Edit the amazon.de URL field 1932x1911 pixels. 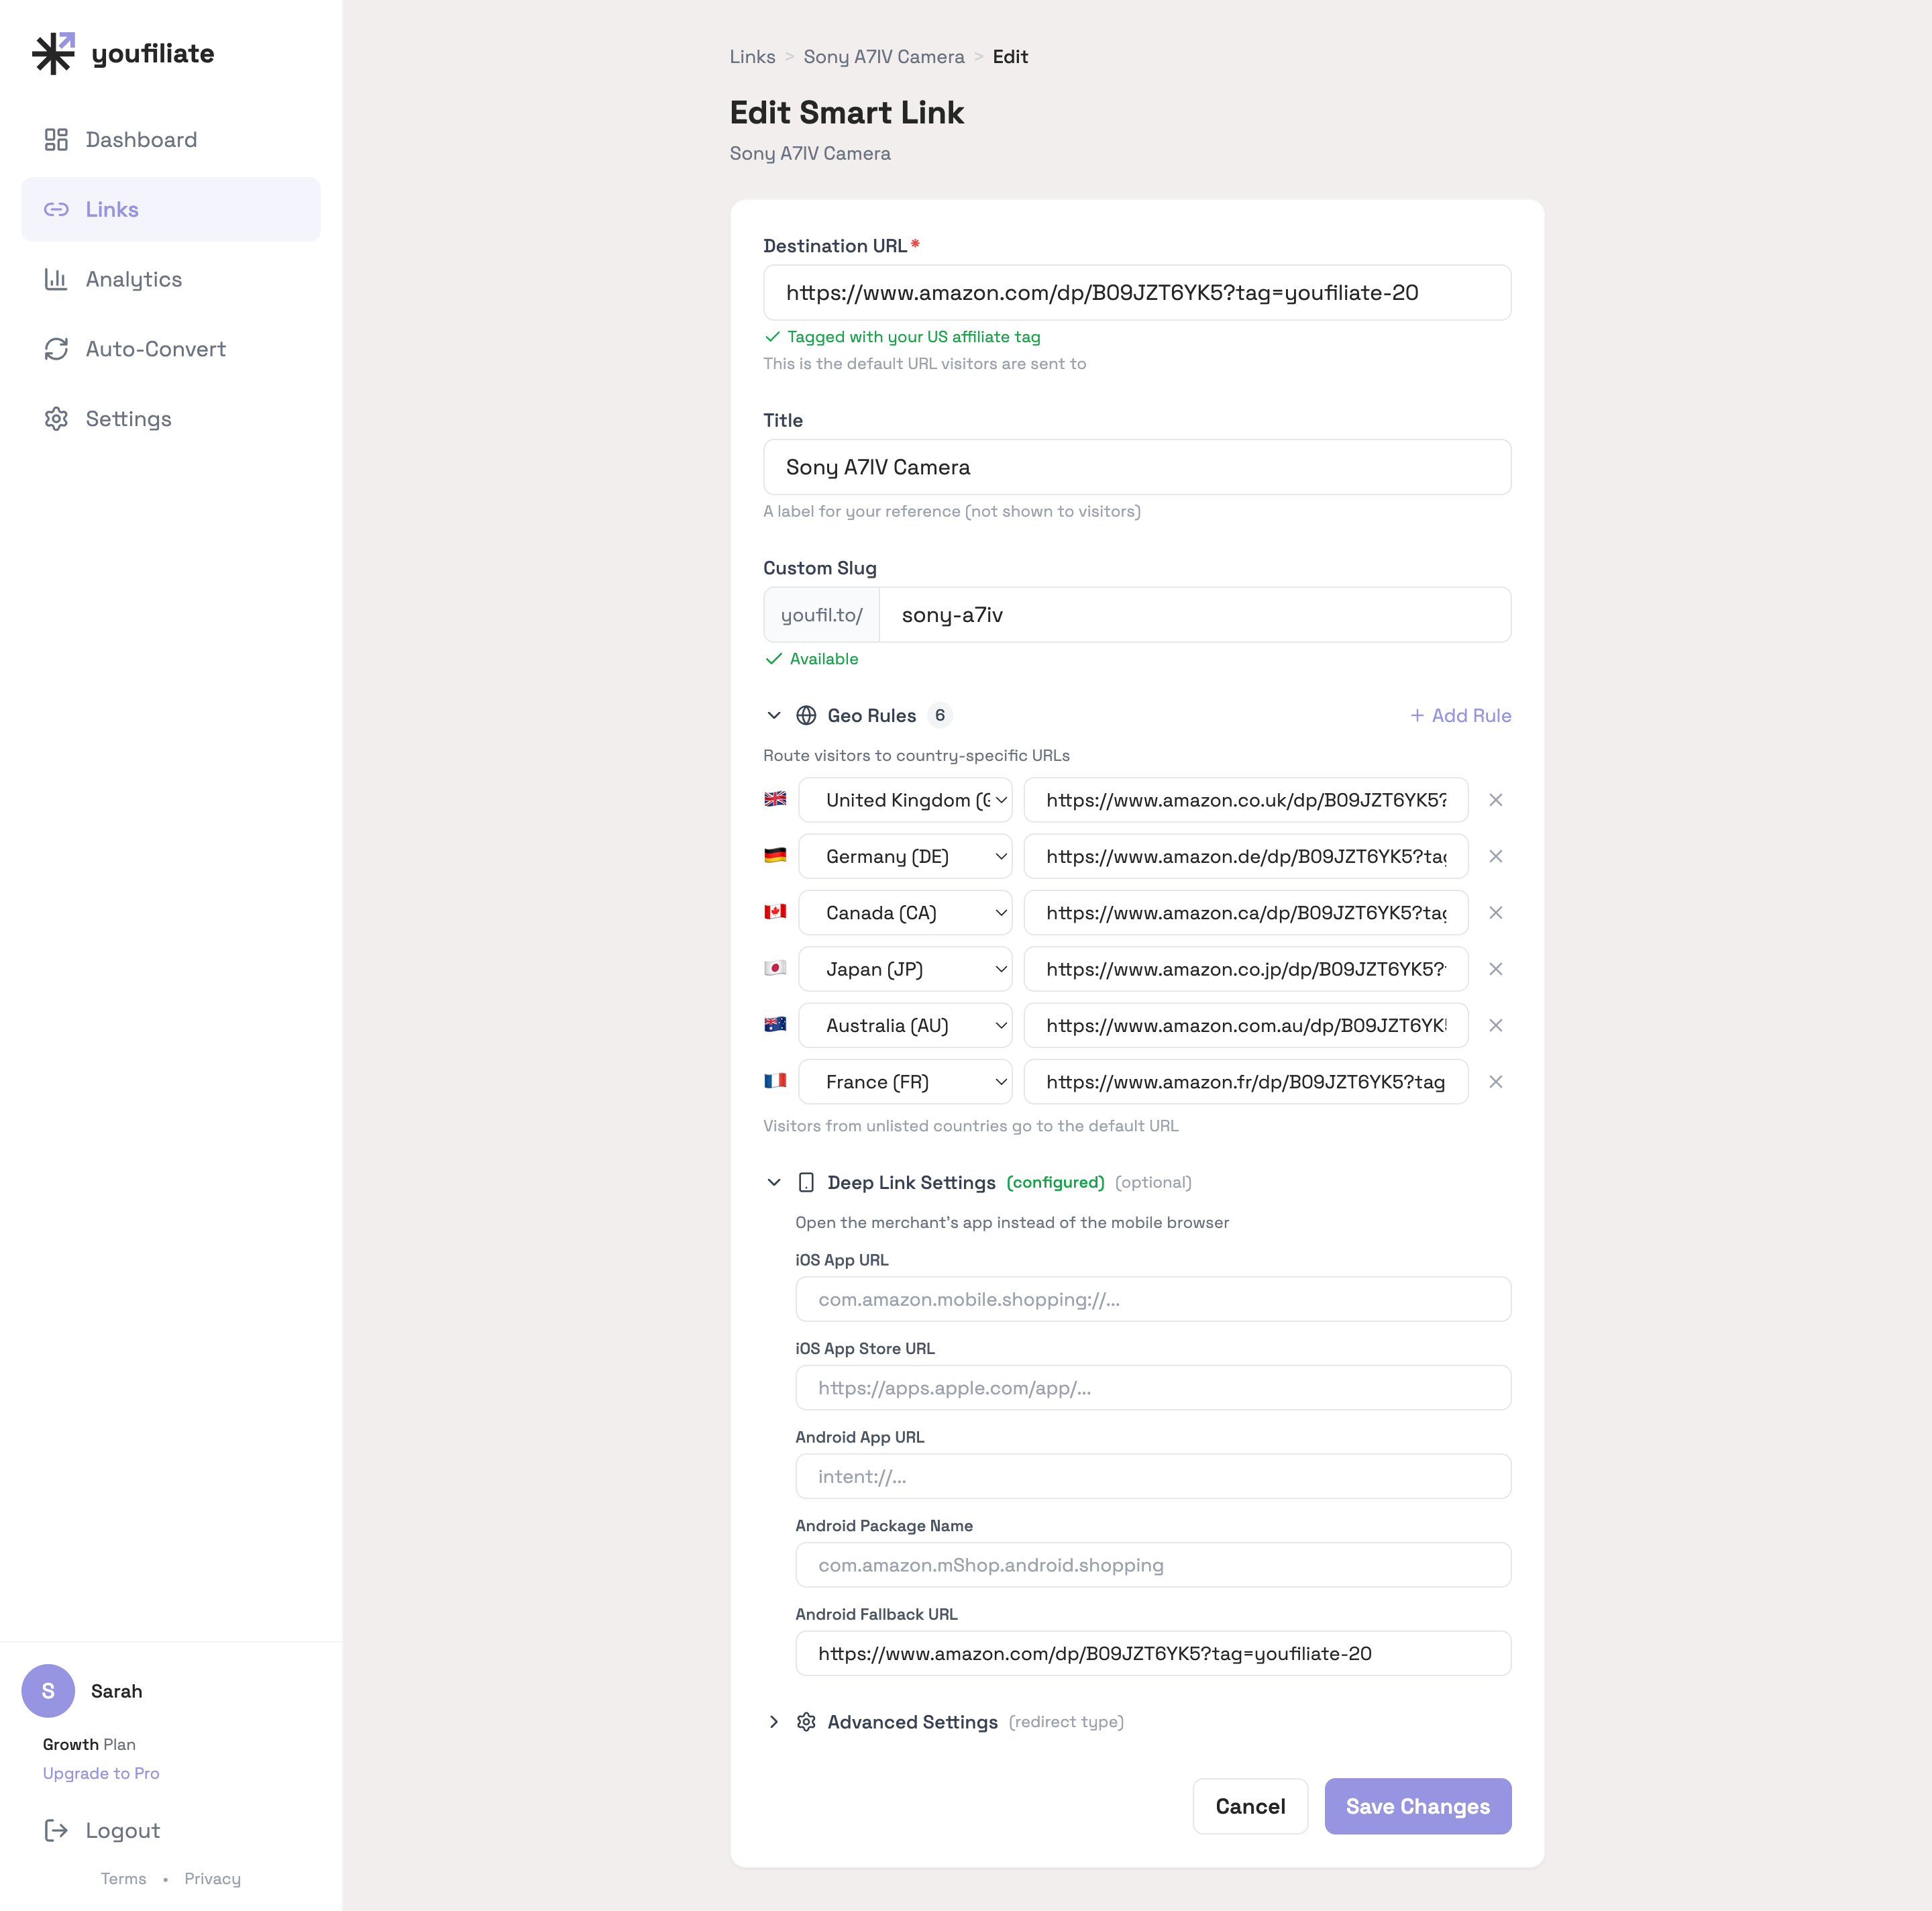pyautogui.click(x=1246, y=856)
